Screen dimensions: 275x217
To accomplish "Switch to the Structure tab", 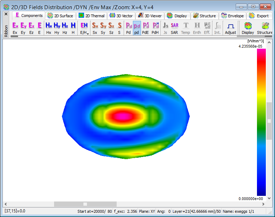I will click(205, 16).
